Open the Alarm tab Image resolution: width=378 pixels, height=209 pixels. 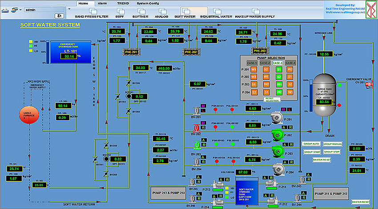(x=102, y=3)
